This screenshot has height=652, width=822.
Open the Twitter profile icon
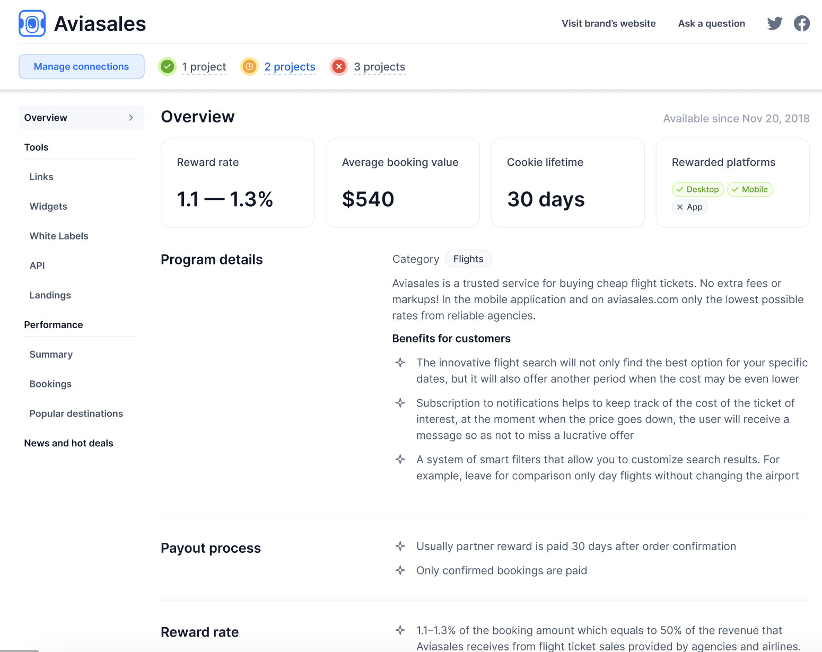coord(775,23)
